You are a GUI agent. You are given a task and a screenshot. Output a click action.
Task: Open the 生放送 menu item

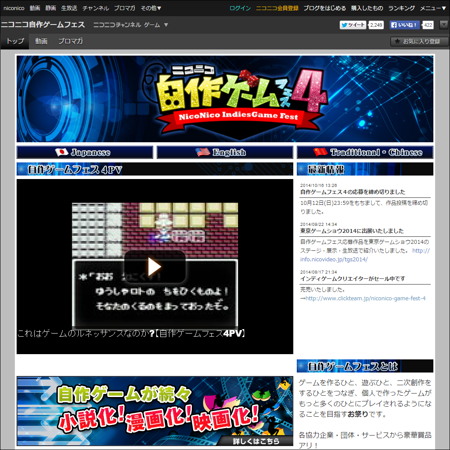[69, 7]
